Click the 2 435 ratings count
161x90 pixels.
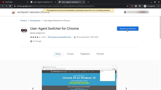coord(43,37)
